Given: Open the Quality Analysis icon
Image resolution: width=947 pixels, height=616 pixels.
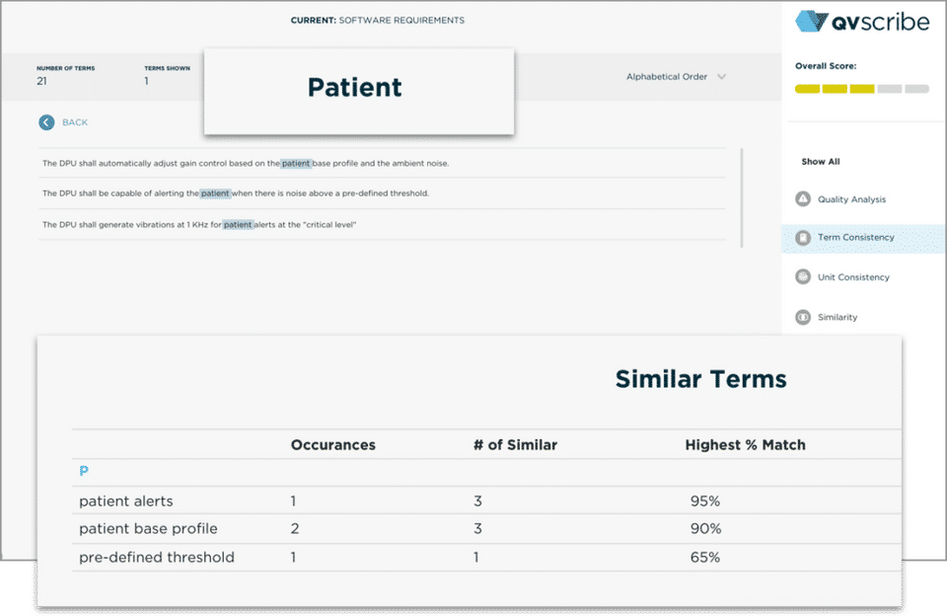Looking at the screenshot, I should pyautogui.click(x=803, y=198).
